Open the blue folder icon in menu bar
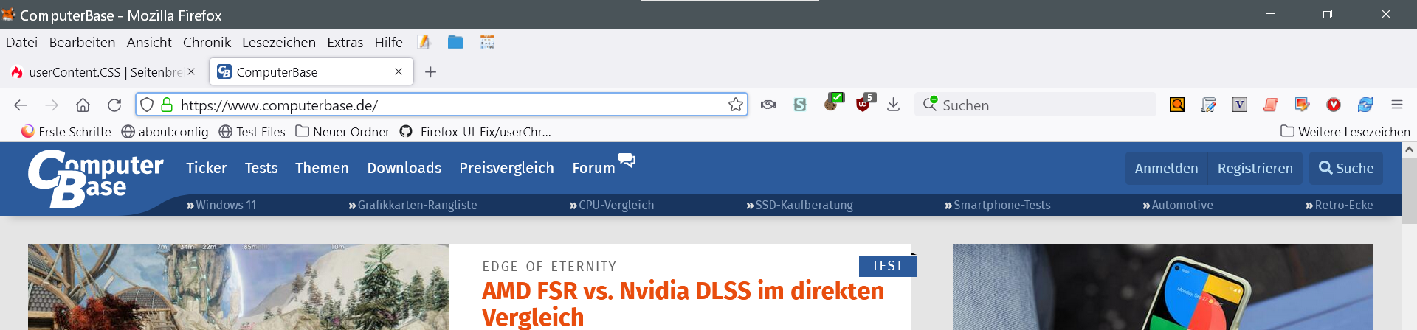1417x330 pixels. pos(455,42)
